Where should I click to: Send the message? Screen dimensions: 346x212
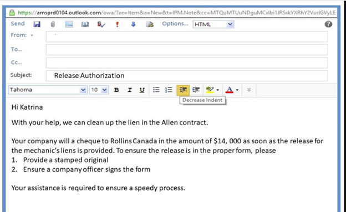tap(18, 24)
